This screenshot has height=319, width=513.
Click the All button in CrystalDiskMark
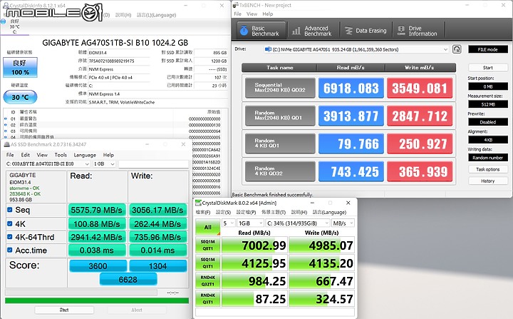point(208,227)
